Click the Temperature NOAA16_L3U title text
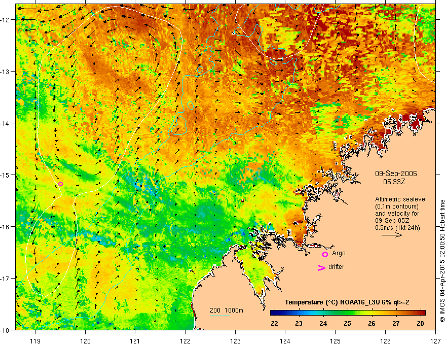Viewport: 446px width, 345px height. click(347, 302)
